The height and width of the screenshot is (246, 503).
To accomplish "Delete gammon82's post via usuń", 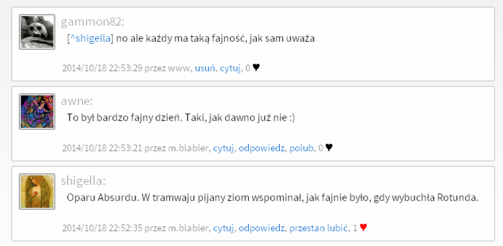I will click(205, 68).
